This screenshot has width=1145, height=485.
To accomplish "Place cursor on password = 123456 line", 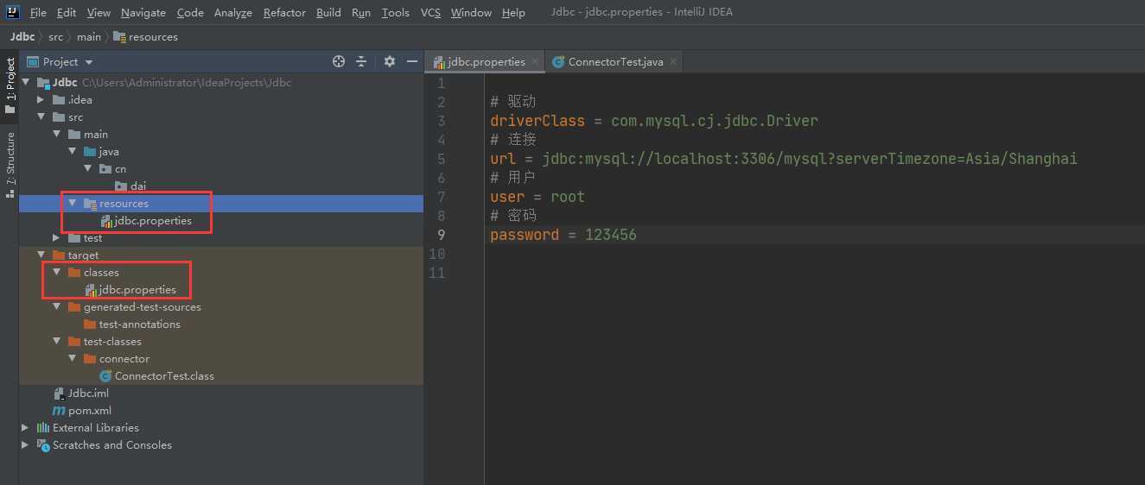I will click(563, 235).
